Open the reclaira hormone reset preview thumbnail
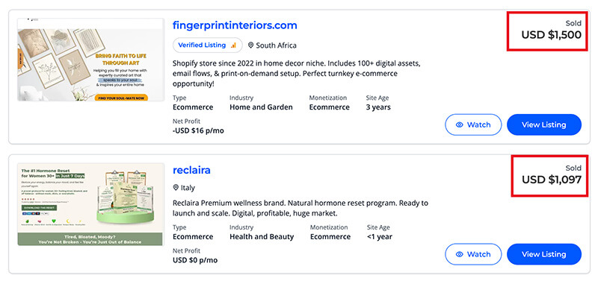This screenshot has height=281, width=598. click(90, 204)
